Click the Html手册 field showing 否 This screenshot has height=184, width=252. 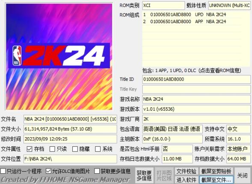[x=177, y=149]
